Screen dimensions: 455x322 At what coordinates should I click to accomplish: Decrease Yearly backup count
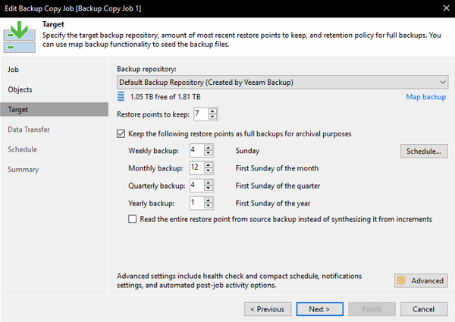(209, 205)
